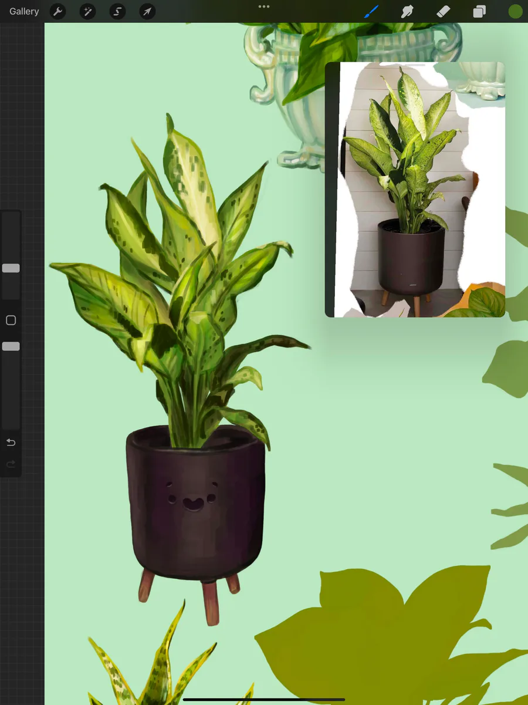The image size is (528, 705).
Task: Tap the three-dot handle at top center
Action: [x=264, y=6]
